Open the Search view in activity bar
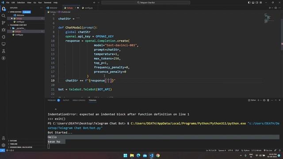The image size is (283, 159). [x=4, y=16]
